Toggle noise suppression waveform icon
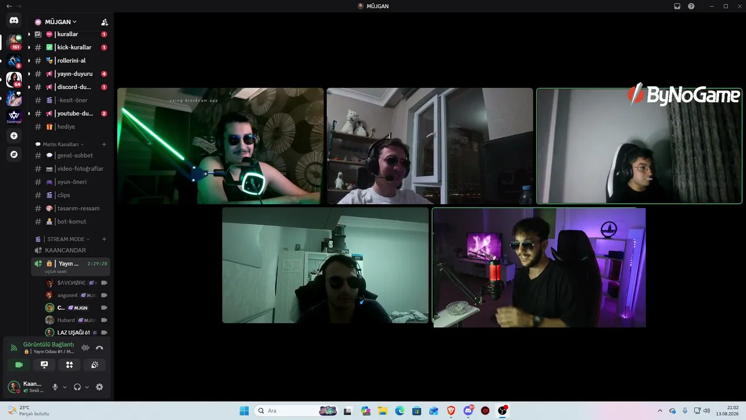Screen dimensions: 746x420 85,348
